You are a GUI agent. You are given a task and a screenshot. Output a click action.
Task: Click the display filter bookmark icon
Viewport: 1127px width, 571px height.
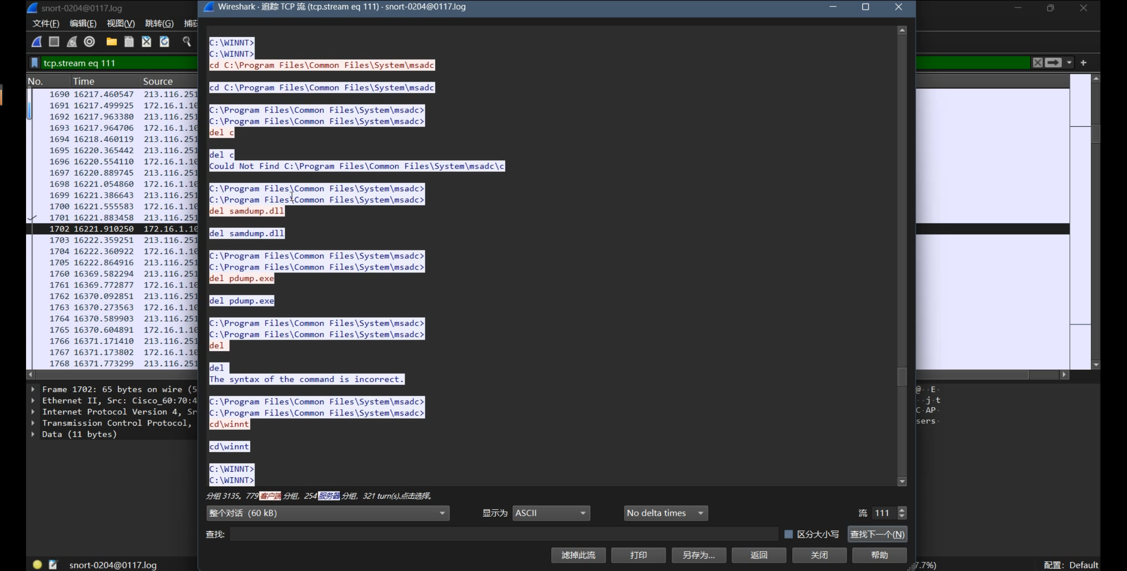click(34, 63)
